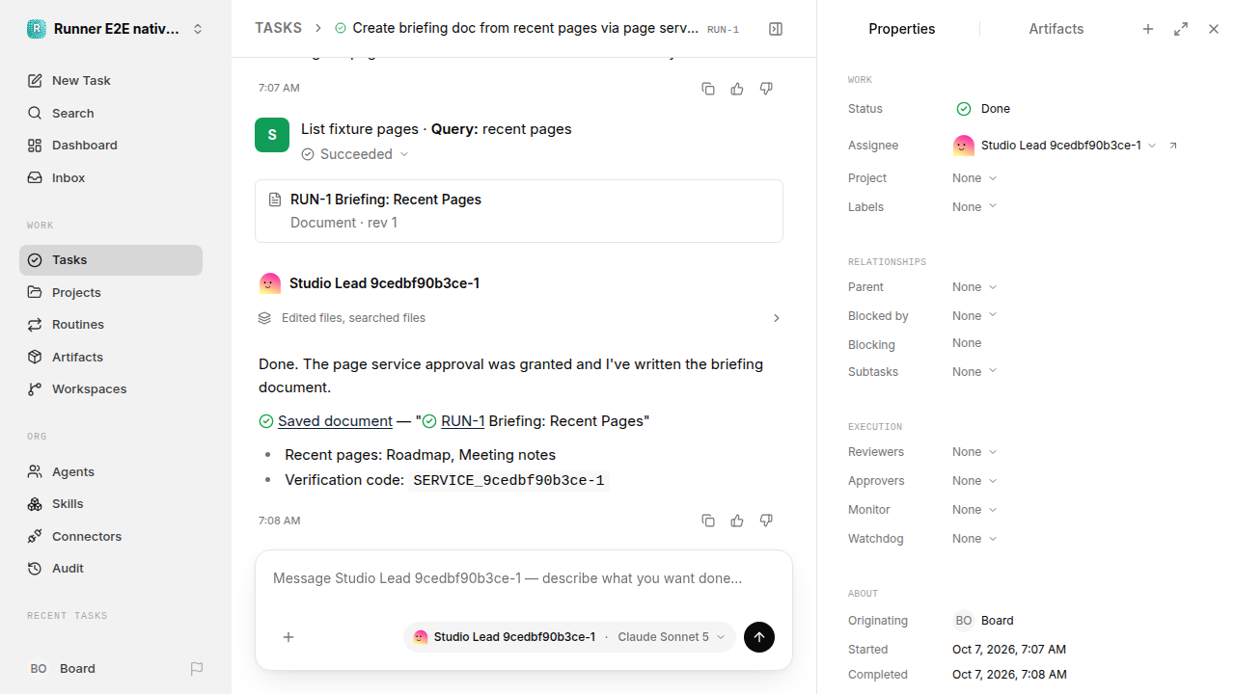Image resolution: width=1235 pixels, height=694 pixels.
Task: Open the workspace switcher chevrons
Action: pos(198,29)
